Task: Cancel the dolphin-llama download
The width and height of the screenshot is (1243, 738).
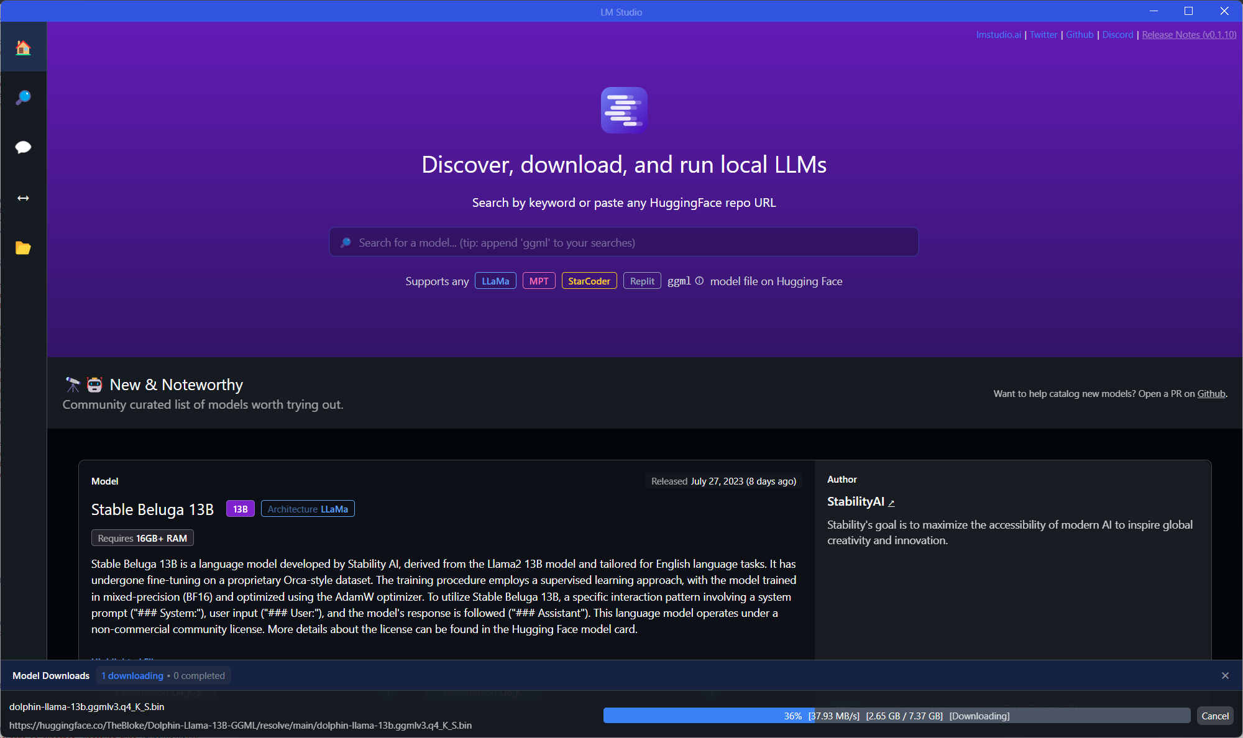Action: [x=1214, y=716]
